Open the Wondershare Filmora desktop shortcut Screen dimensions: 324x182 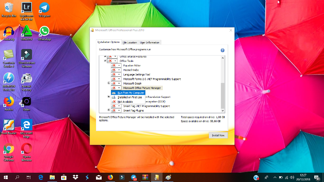point(26,58)
